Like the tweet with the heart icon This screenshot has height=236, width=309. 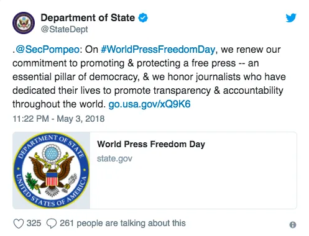click(19, 224)
